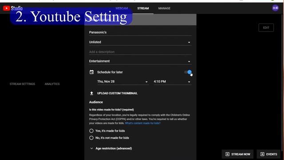Image resolution: width=284 pixels, height=160 pixels.
Task: Open the 4:10 PM time dropdown
Action: (172, 82)
